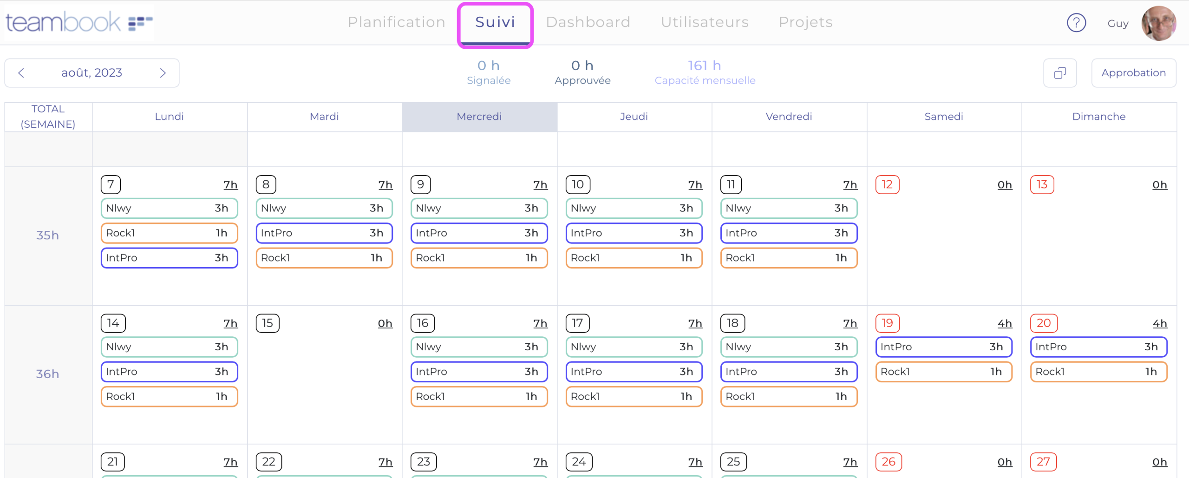The height and width of the screenshot is (478, 1189).
Task: Select the IntPro entry on Saturday 19
Action: 943,347
